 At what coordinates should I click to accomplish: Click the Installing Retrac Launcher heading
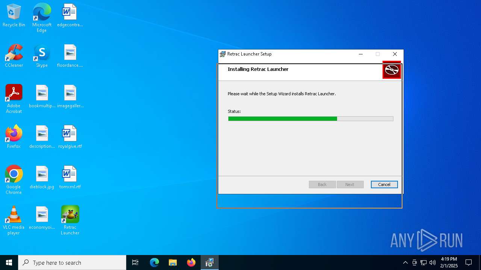pyautogui.click(x=258, y=69)
